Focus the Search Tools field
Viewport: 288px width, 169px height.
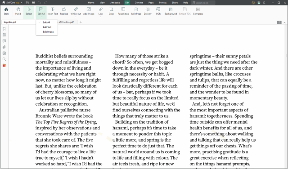(x=203, y=3)
